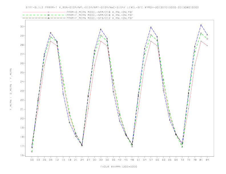Click y-axis tick label 19

coord(22,128)
